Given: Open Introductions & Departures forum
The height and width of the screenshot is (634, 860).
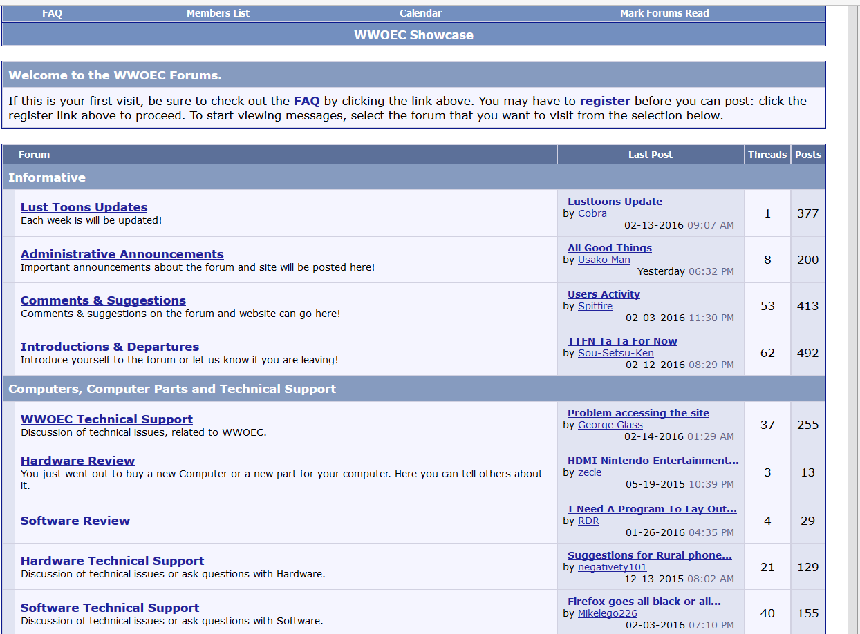Looking at the screenshot, I should (x=110, y=347).
